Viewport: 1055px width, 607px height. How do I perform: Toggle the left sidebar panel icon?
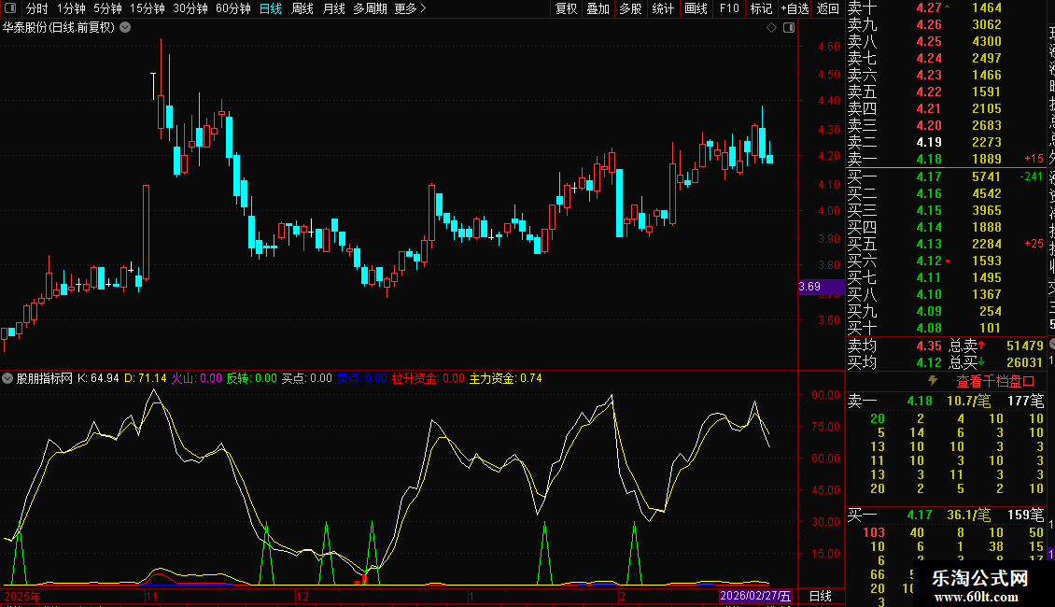click(x=10, y=8)
